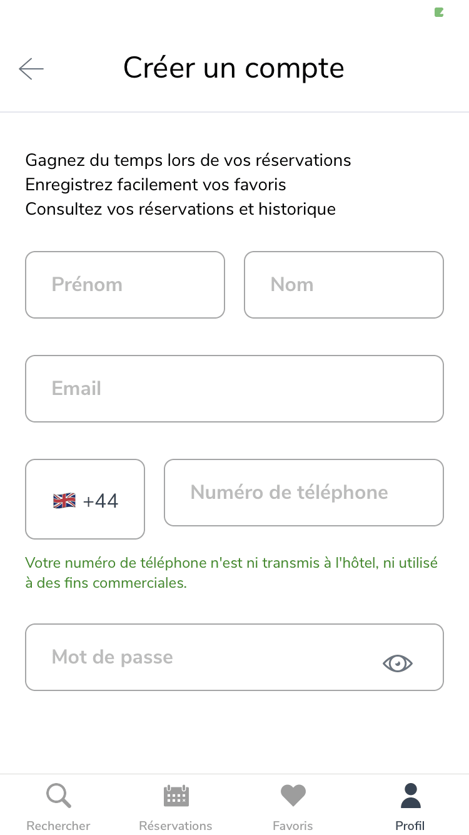Go back using the left arrow
The width and height of the screenshot is (469, 835).
point(31,69)
